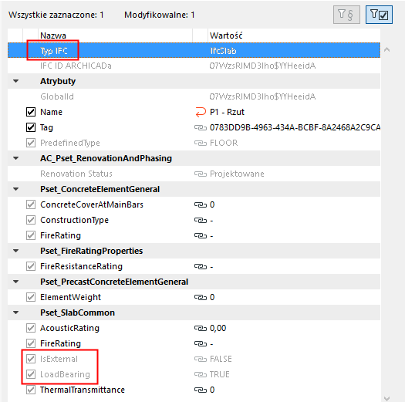Viewport: 405px width, 402px height.
Task: Click the Tag GUID value 0783DD9B-4963...
Action: click(x=295, y=127)
